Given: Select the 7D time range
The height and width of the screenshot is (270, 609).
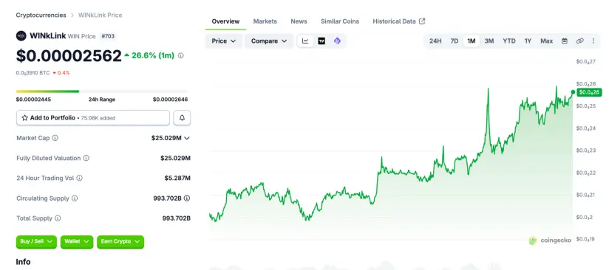Looking at the screenshot, I should click(x=455, y=41).
